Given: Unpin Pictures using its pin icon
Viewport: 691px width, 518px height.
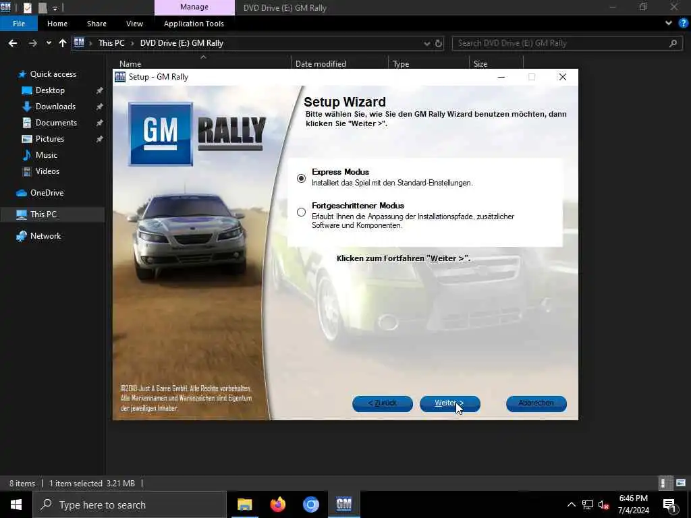Looking at the screenshot, I should point(100,139).
